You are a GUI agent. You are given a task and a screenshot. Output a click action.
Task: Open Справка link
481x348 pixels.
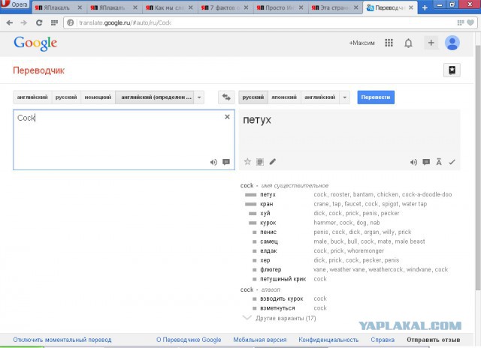383,340
